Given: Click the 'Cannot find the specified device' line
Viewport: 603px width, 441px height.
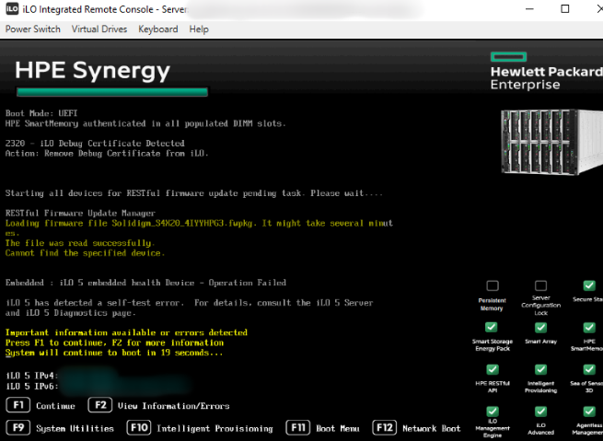Looking at the screenshot, I should [85, 253].
